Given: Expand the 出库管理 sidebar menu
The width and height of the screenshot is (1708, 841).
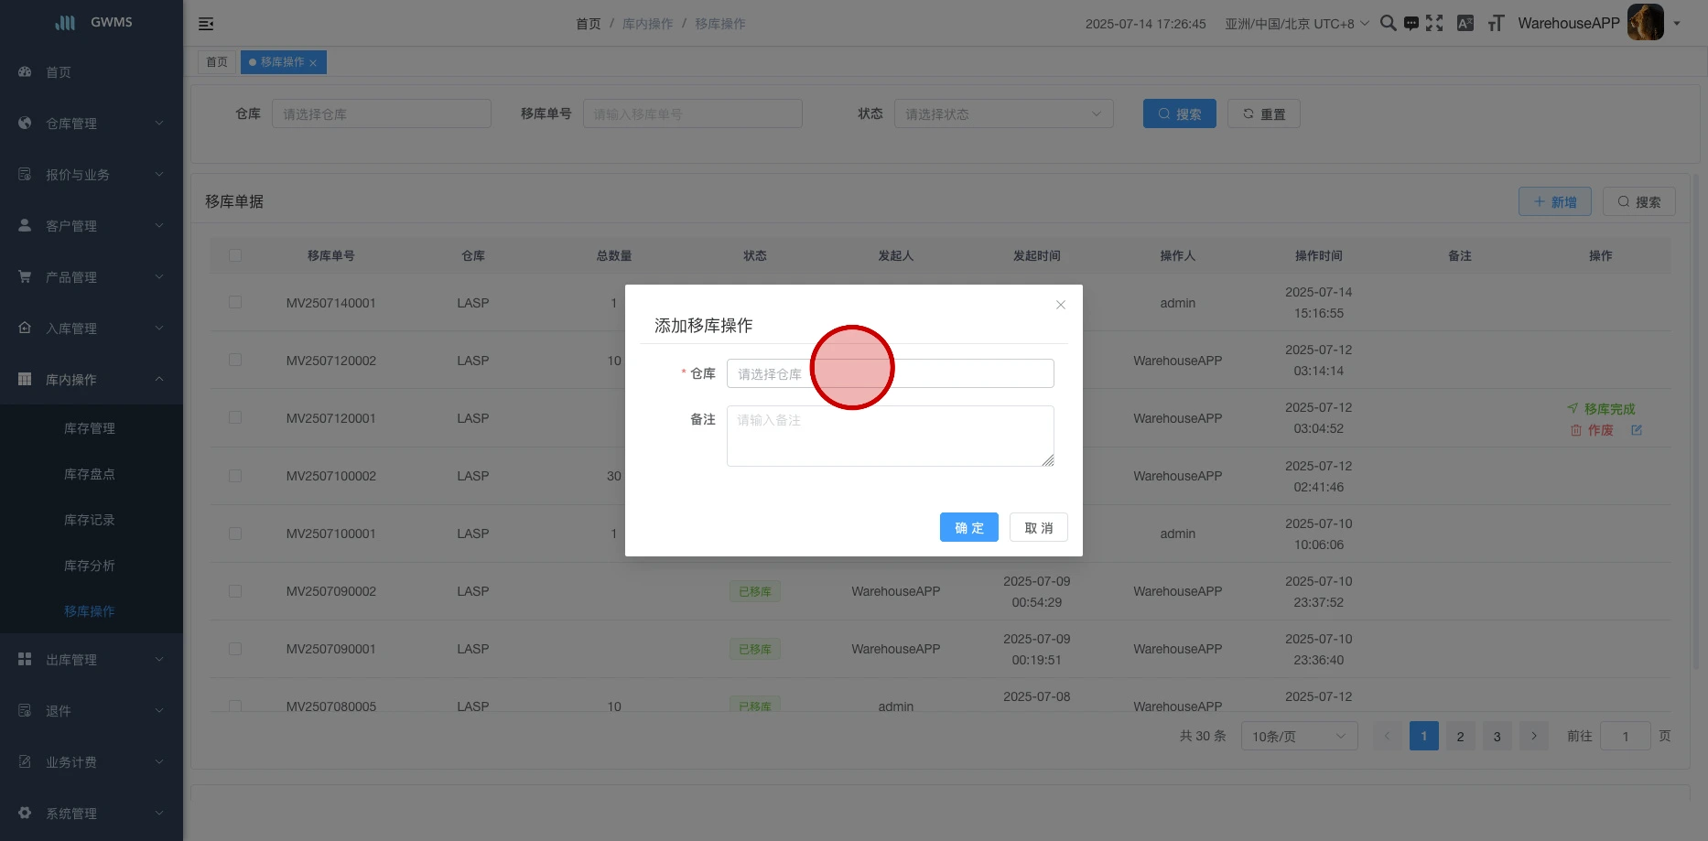Looking at the screenshot, I should [x=92, y=660].
